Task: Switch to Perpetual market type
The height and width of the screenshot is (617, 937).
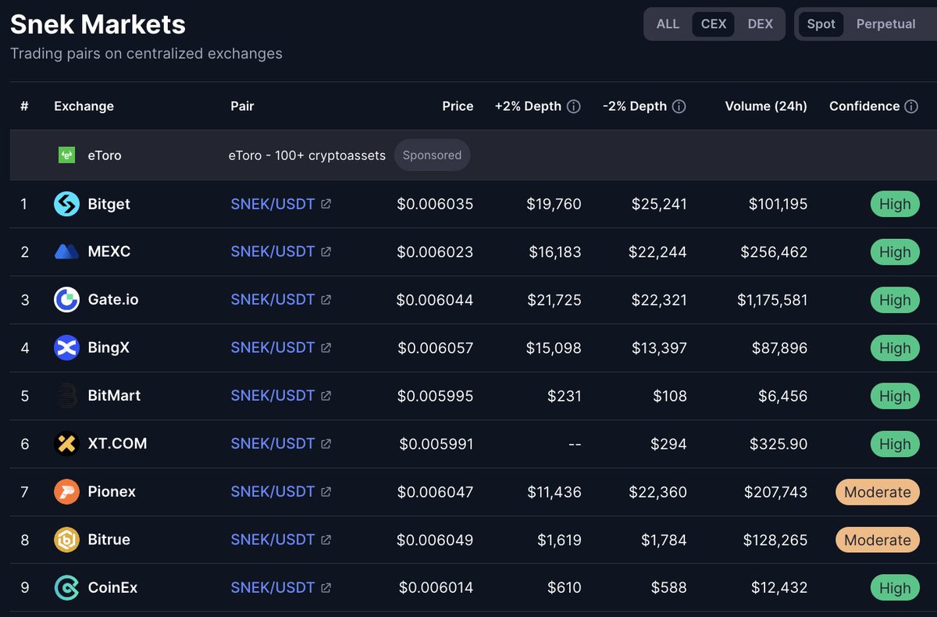Action: [x=885, y=24]
